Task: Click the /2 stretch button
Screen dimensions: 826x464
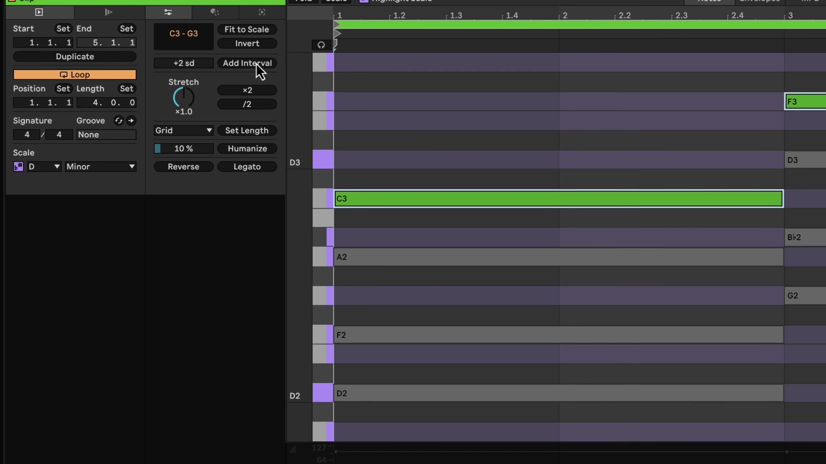Action: pyautogui.click(x=247, y=104)
